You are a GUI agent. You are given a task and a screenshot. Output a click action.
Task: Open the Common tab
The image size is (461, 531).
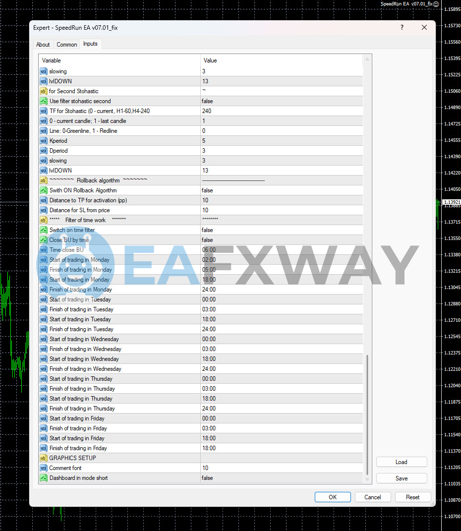tap(66, 45)
